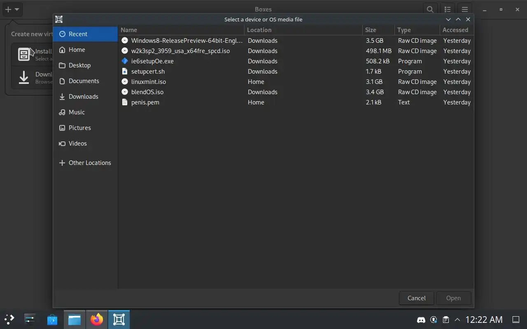
Task: Sort files by the Location column
Action: (x=303, y=30)
